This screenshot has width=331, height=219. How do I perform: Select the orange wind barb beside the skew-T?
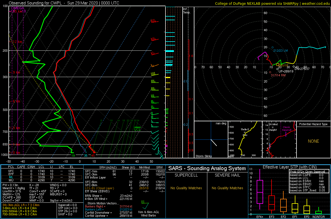[x=155, y=65]
